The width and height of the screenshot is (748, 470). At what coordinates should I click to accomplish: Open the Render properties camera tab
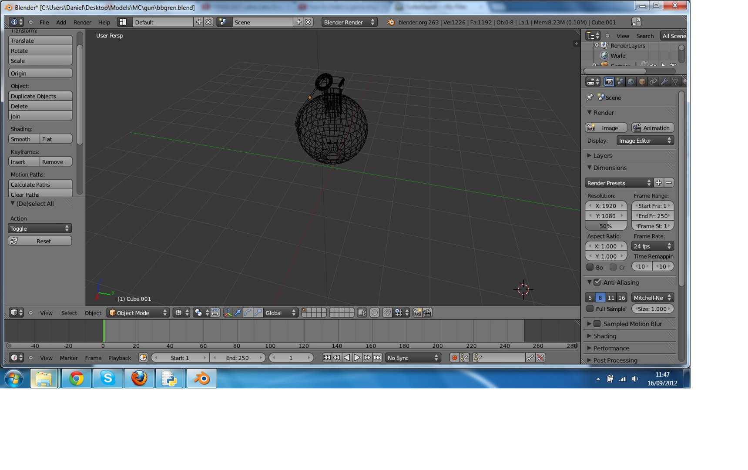(x=609, y=82)
